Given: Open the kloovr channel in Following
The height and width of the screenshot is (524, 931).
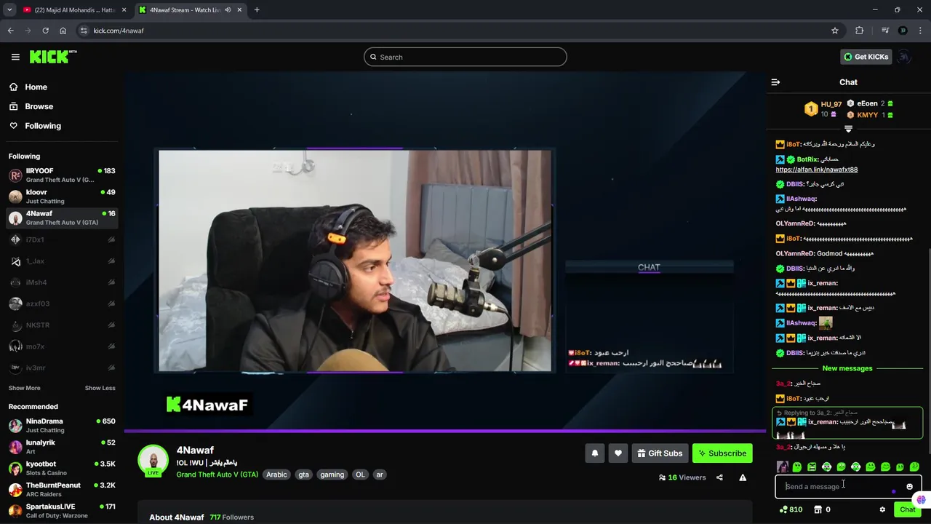Looking at the screenshot, I should click(x=62, y=196).
